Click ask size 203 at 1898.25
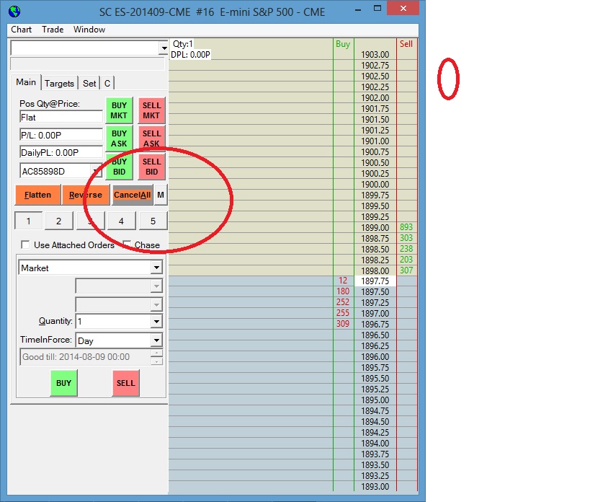Image resolution: width=590 pixels, height=502 pixels. pos(406,260)
